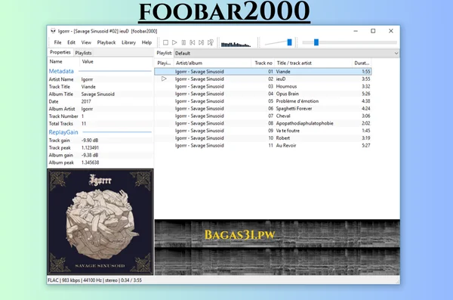Sort by Track no column header
This screenshot has height=300, width=453.
click(263, 63)
